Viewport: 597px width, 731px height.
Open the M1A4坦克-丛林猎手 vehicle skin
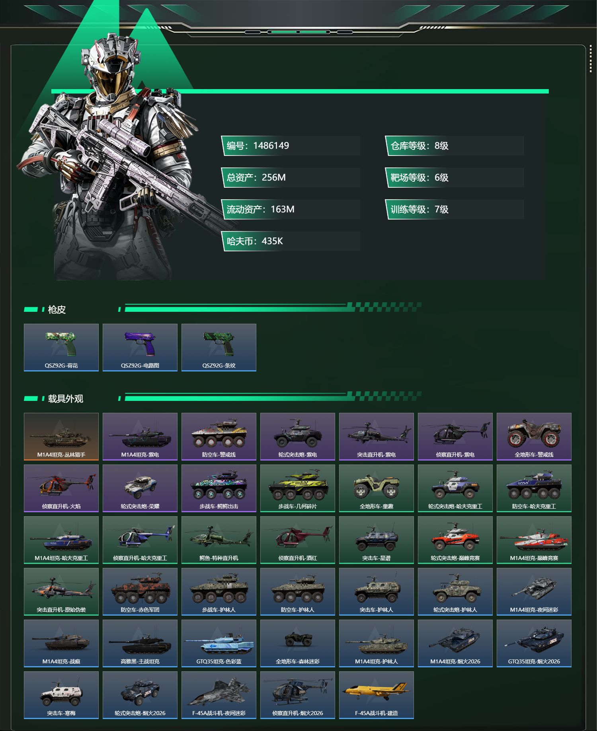point(61,437)
